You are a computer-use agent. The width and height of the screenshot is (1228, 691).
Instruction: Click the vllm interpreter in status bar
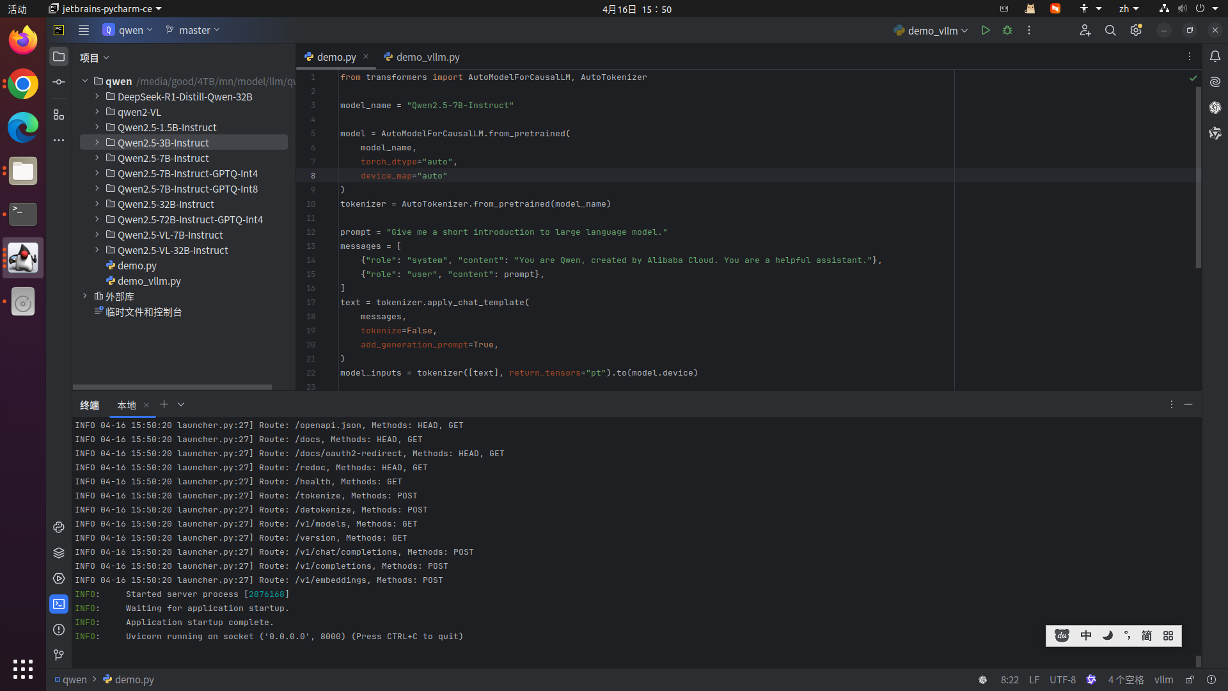(x=1163, y=679)
